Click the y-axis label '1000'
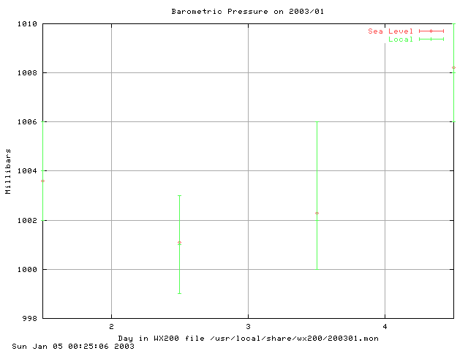This screenshot has height=351, width=468. point(27,270)
